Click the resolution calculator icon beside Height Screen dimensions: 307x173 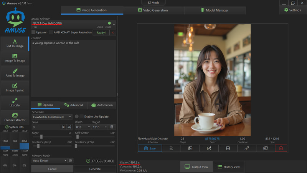pos(112,127)
